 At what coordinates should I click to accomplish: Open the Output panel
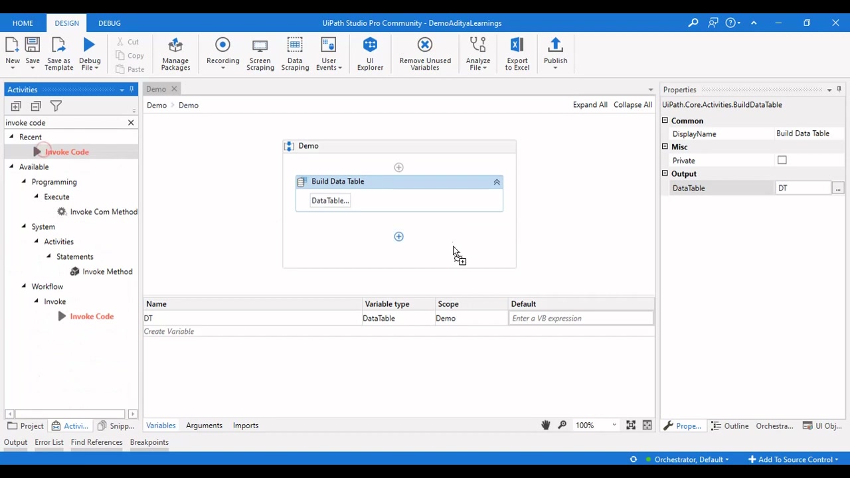15,442
